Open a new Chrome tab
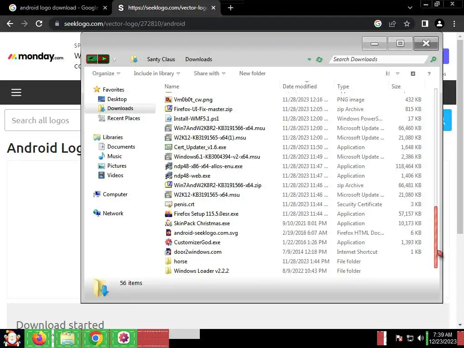This screenshot has height=348, width=464. click(x=231, y=8)
